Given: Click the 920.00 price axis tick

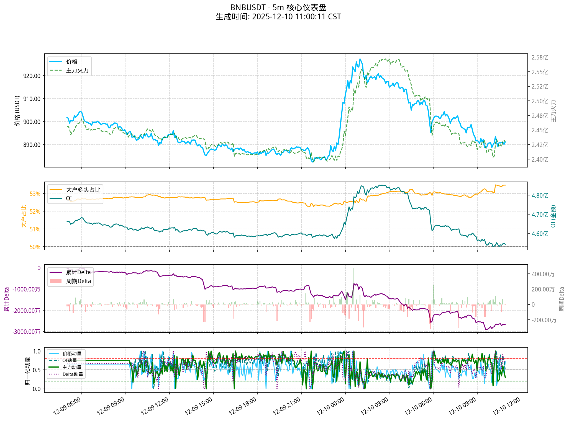Looking at the screenshot, I should (x=32, y=76).
